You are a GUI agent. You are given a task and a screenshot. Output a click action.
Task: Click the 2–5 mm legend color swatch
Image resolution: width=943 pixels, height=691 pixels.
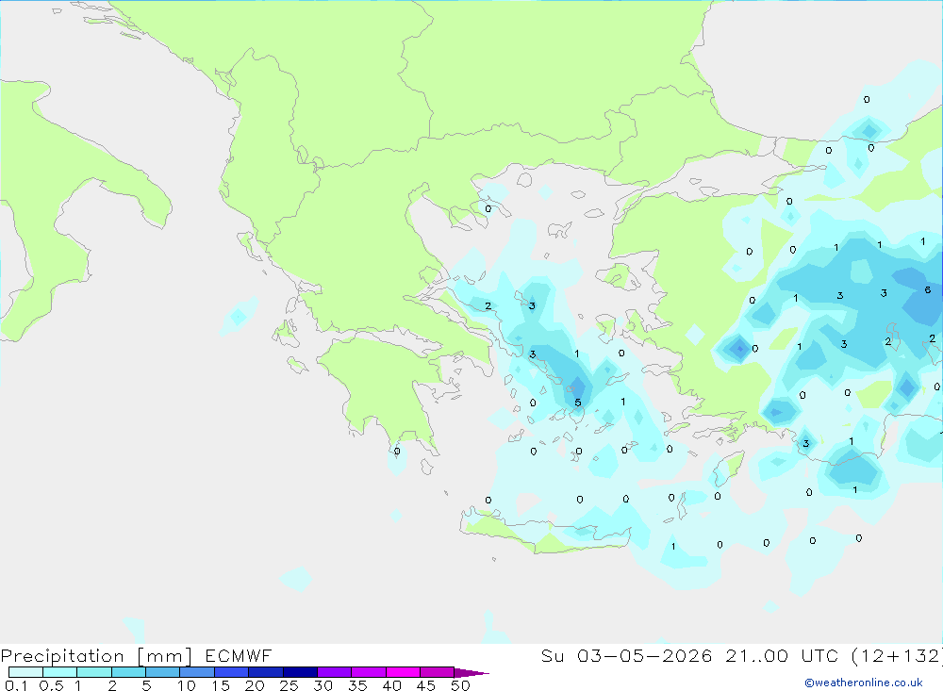[128, 672]
